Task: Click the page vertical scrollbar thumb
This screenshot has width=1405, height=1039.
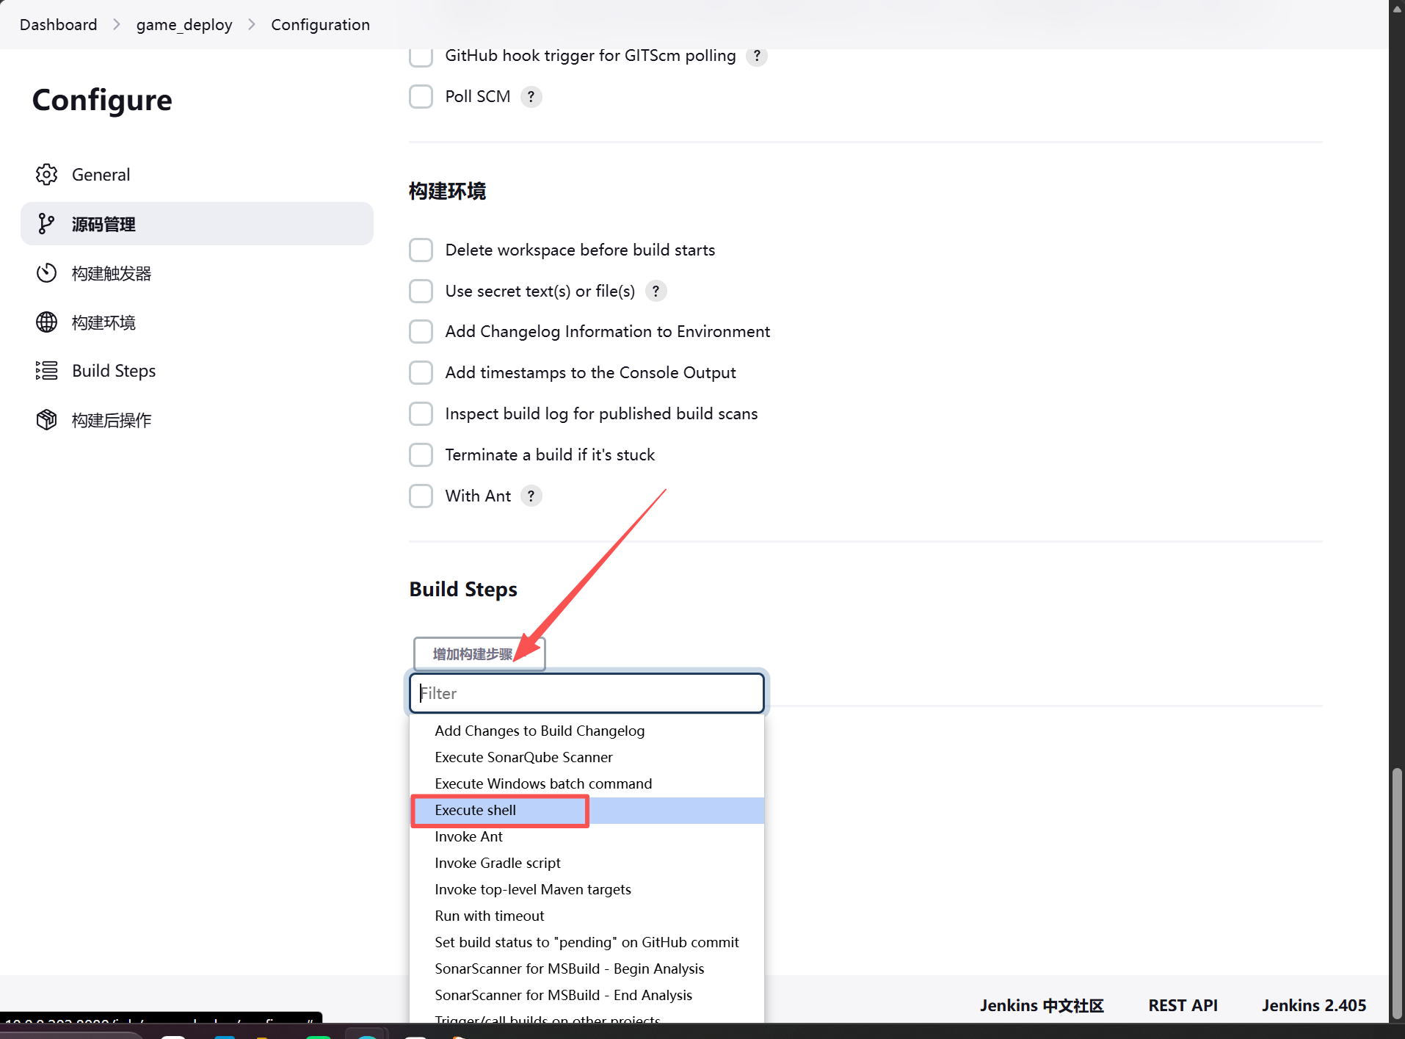Action: pos(1397,894)
